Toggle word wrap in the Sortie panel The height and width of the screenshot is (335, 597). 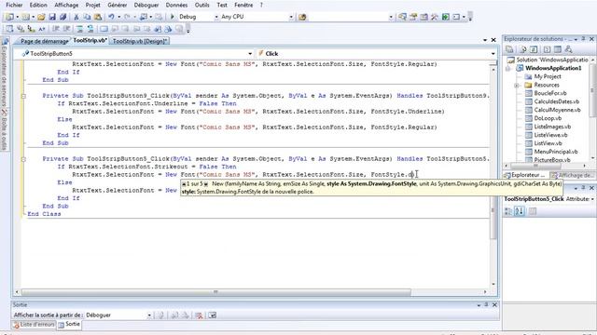click(x=212, y=315)
